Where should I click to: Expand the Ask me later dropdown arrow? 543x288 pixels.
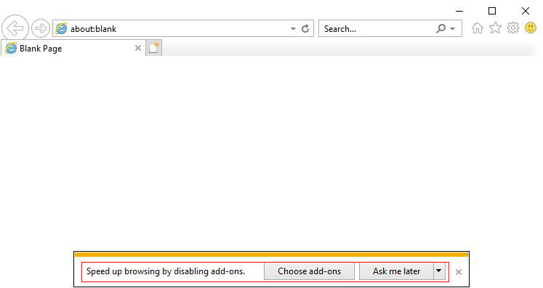(439, 271)
